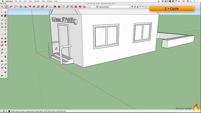
Task: Open the Wi-Fi status menu
Action: coord(176,1)
